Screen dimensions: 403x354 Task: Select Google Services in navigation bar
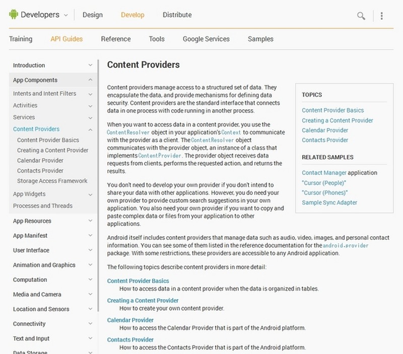(206, 39)
